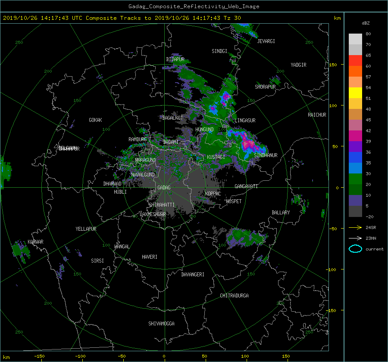Select the KUSTAGI label

[x=216, y=157]
